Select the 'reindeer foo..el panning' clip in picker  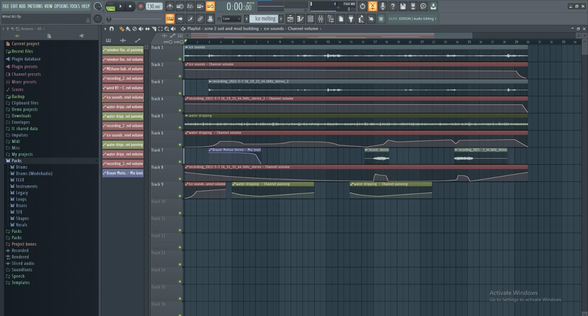point(123,50)
